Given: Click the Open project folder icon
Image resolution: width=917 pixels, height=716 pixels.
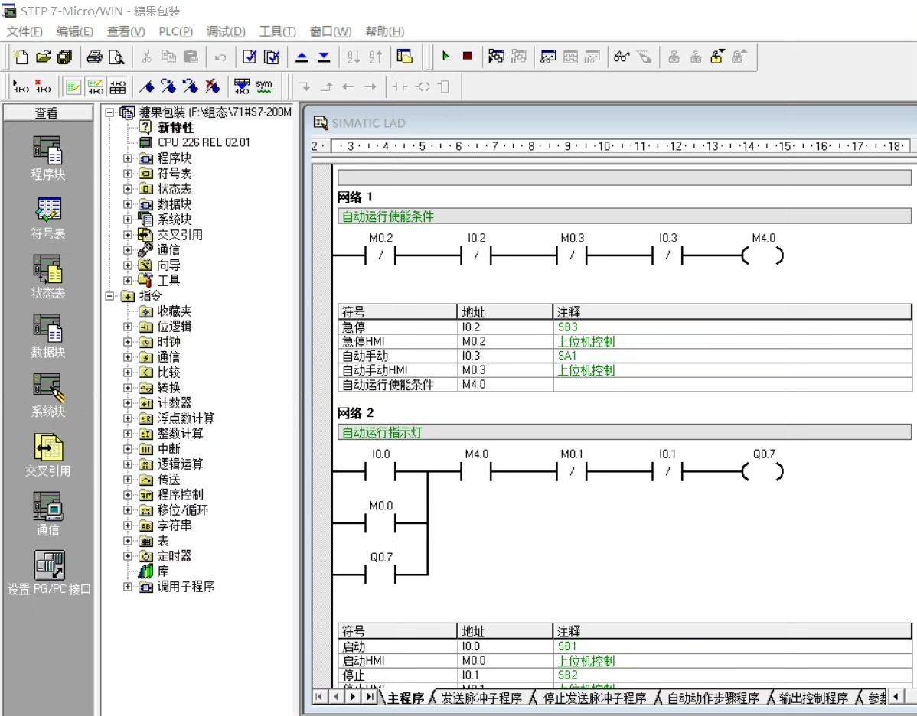Looking at the screenshot, I should click(x=43, y=57).
